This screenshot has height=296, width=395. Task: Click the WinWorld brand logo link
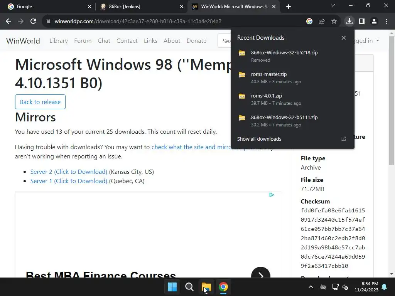[x=23, y=41]
